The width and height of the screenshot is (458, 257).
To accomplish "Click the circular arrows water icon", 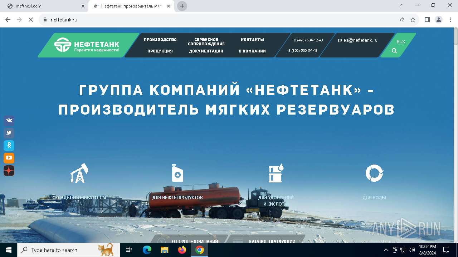I will point(374,173).
